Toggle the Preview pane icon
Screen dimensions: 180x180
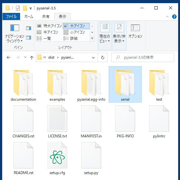coord(29,28)
